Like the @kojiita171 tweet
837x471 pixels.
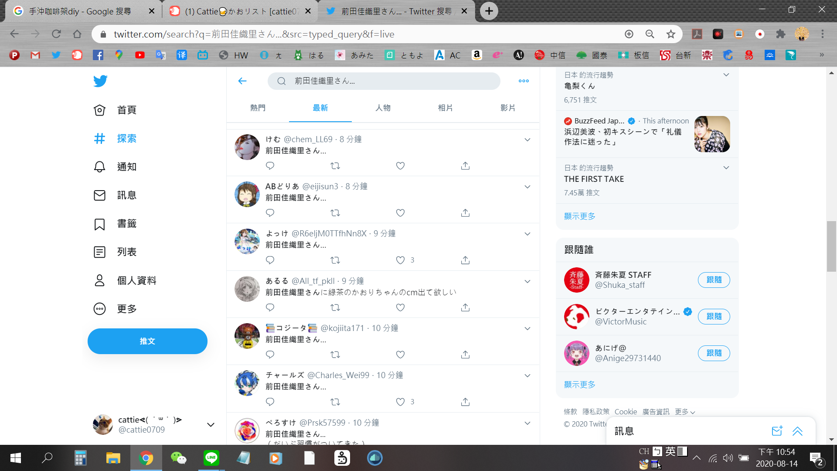coord(400,355)
